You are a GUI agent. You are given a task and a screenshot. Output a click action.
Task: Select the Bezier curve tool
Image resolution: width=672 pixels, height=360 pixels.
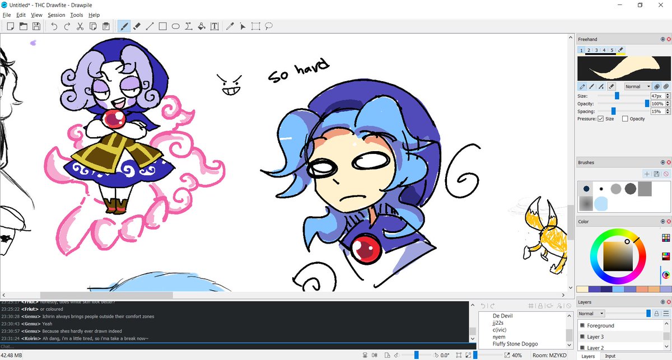[x=188, y=26]
